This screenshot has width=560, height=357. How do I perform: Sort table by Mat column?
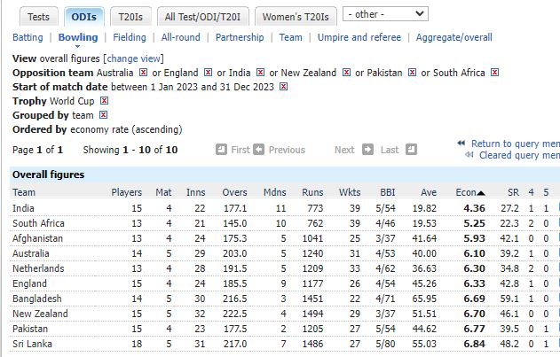pyautogui.click(x=163, y=192)
